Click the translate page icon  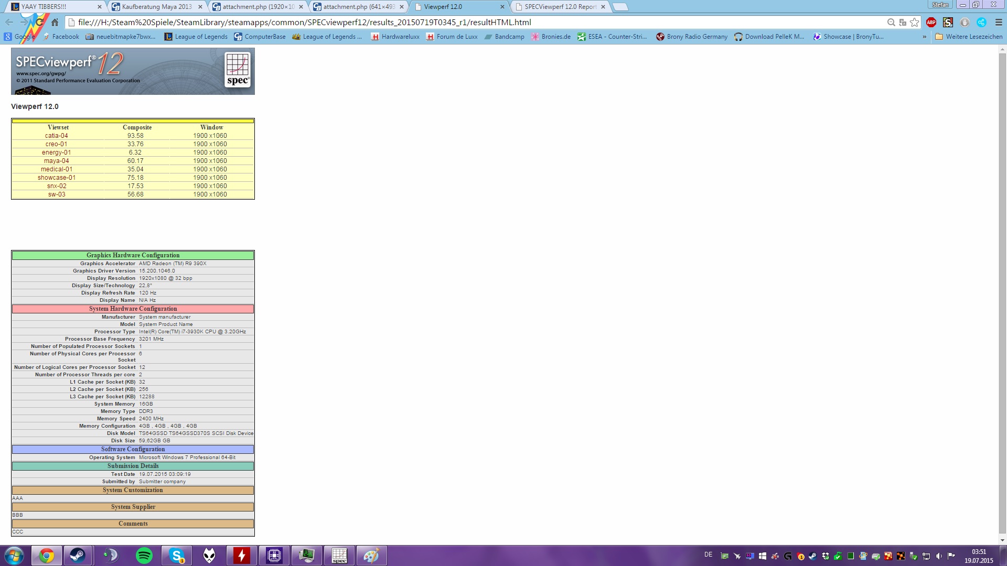coord(903,22)
